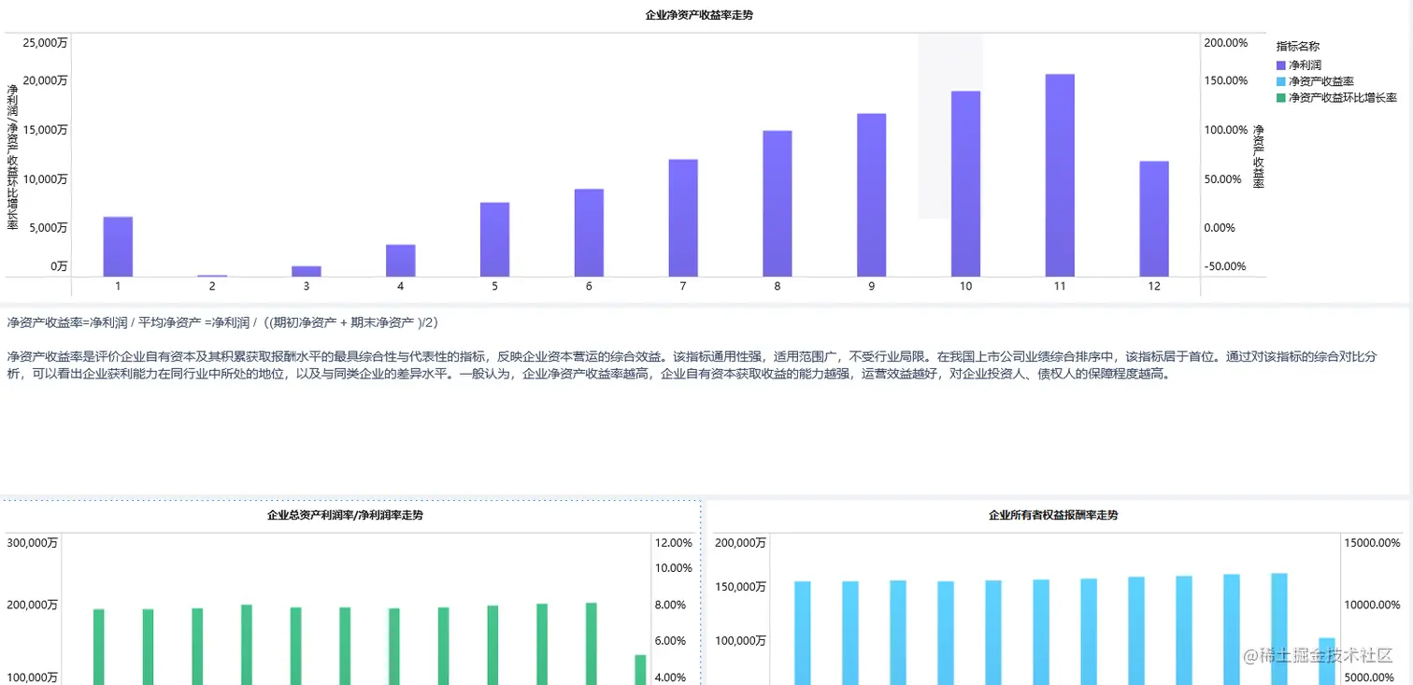1413x685 pixels.
Task: Select the month 9 purple profit bar
Action: pyautogui.click(x=871, y=195)
